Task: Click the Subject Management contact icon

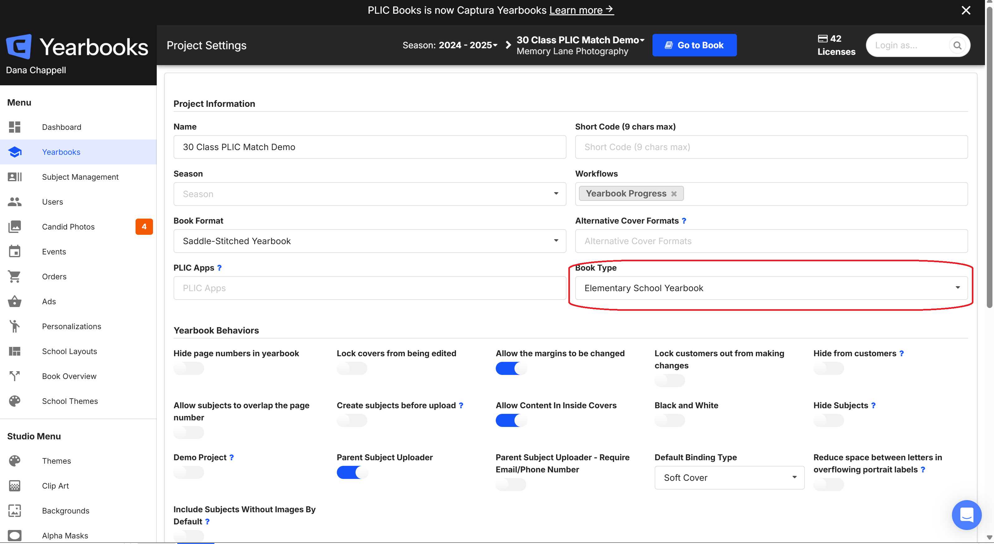Action: (x=15, y=177)
